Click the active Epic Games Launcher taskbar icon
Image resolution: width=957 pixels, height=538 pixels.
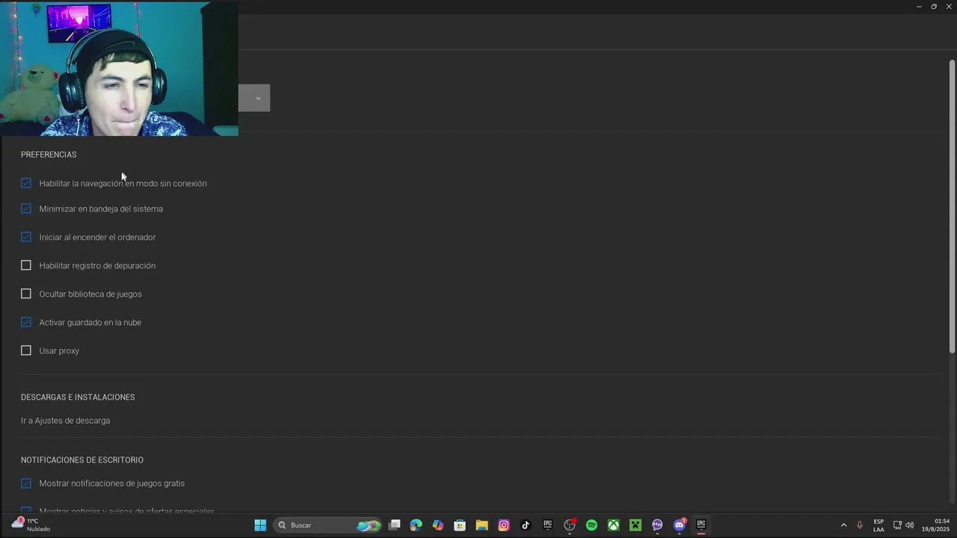pyautogui.click(x=701, y=525)
